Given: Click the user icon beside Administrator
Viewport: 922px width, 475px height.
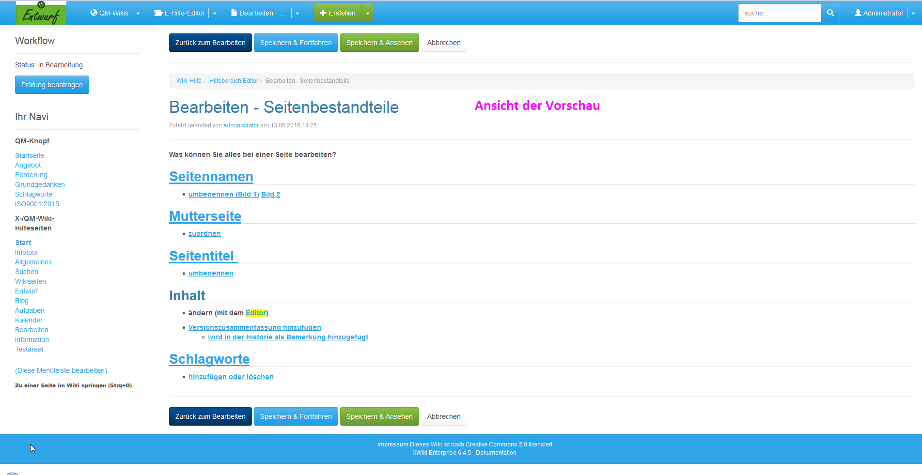Looking at the screenshot, I should click(858, 13).
